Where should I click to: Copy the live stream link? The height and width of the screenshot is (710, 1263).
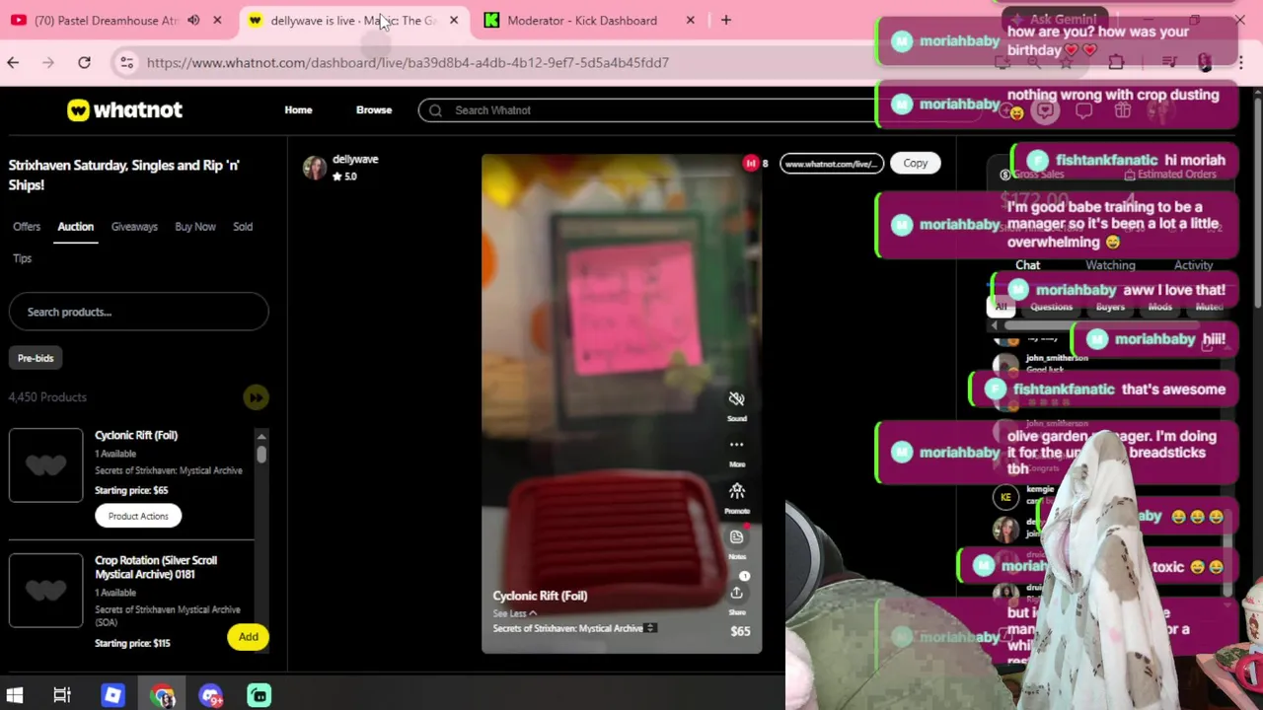pyautogui.click(x=915, y=164)
